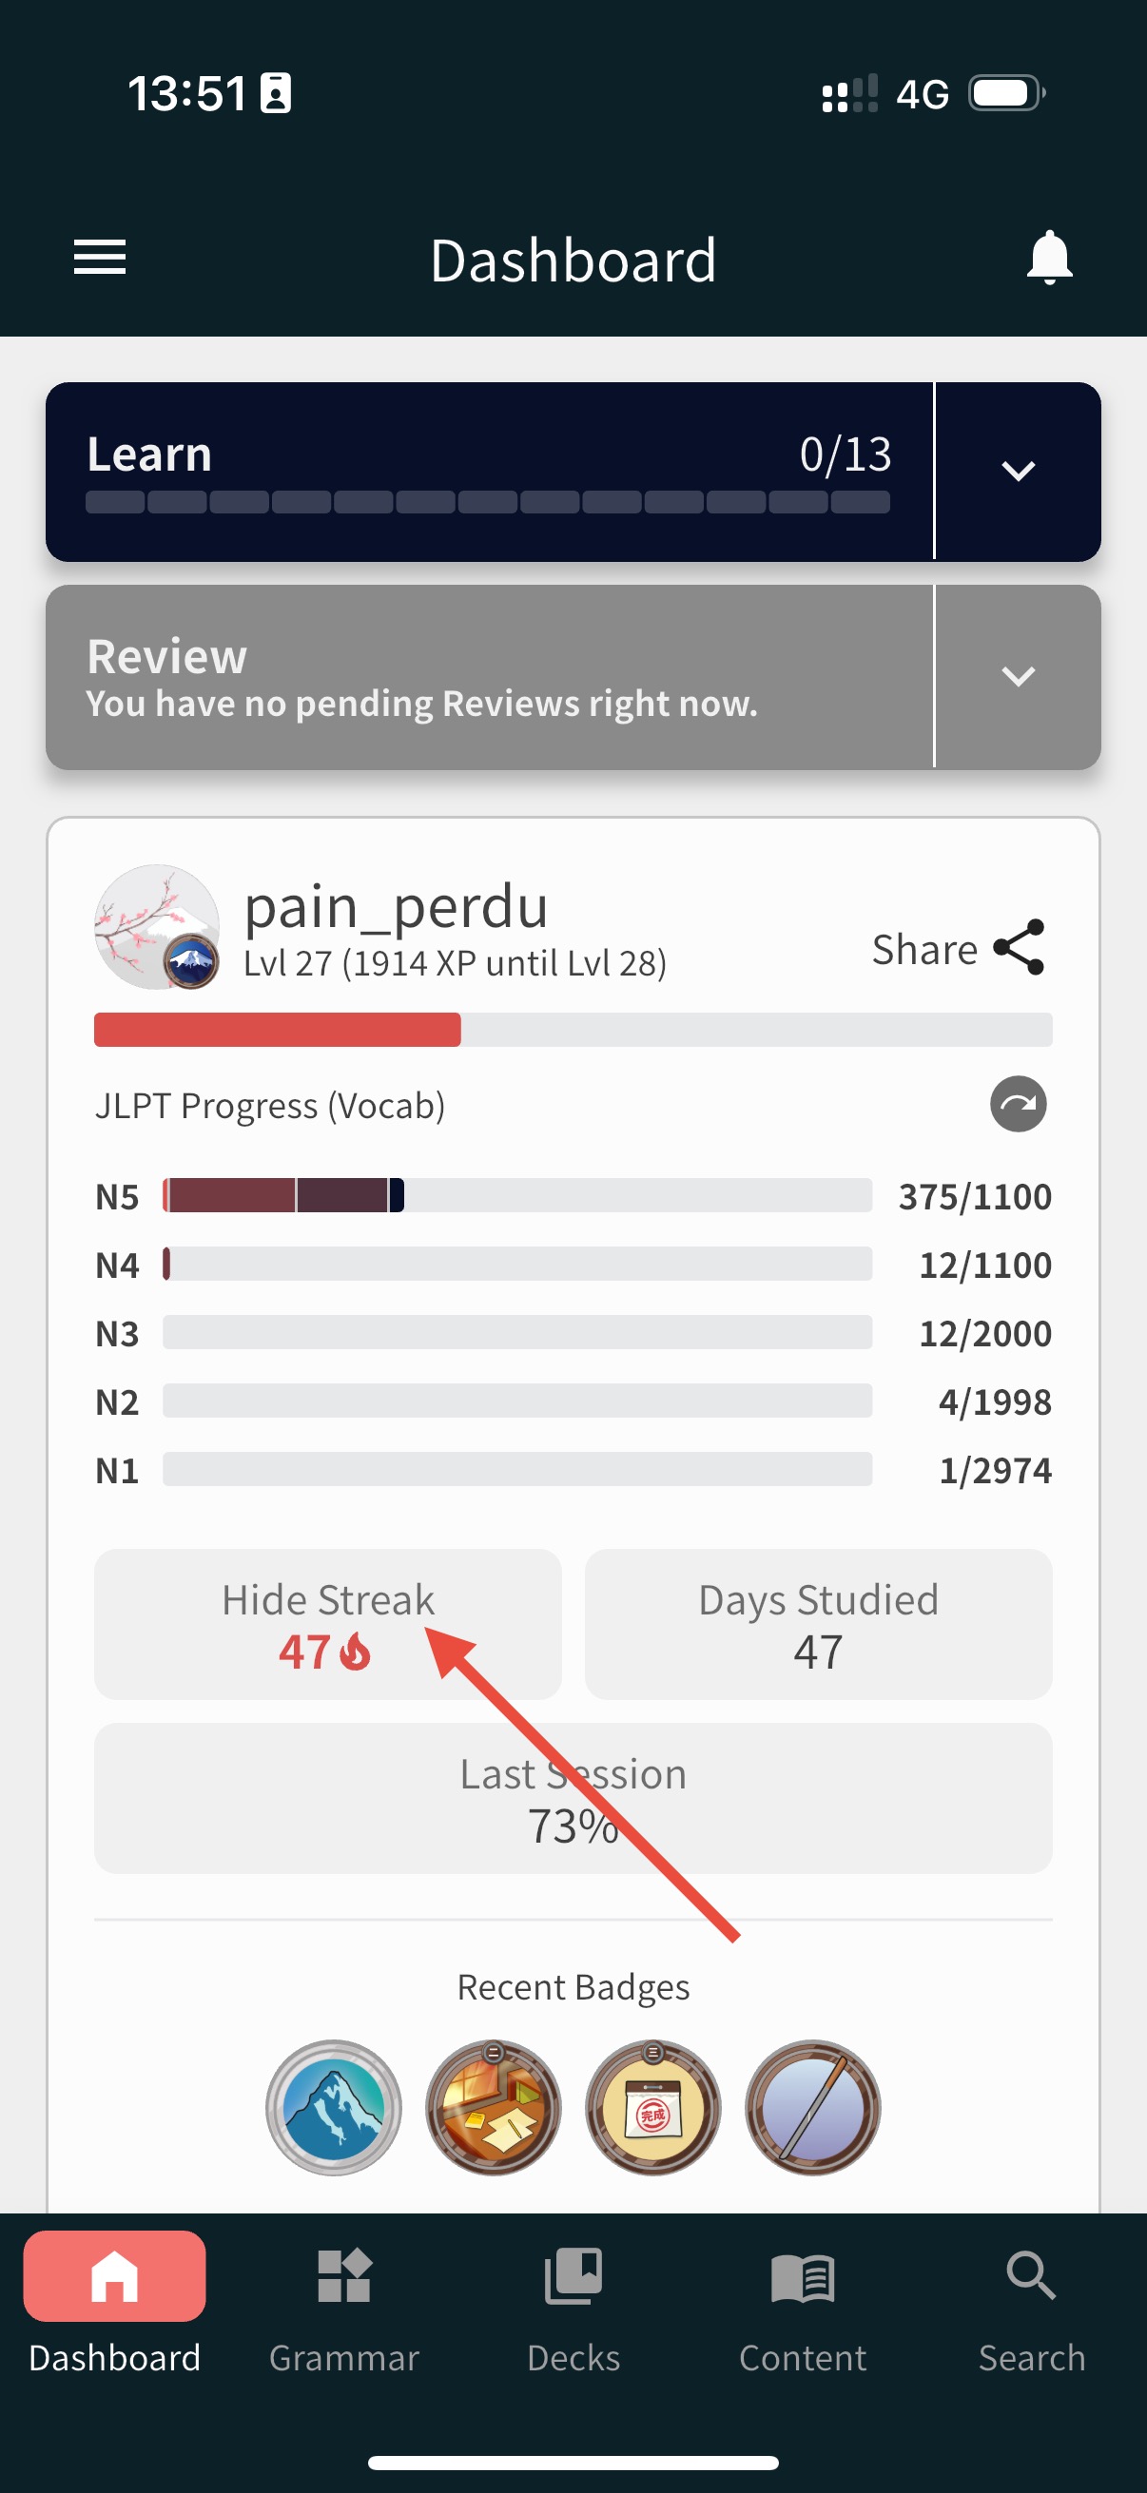Toggle Hide Streak tile

(x=327, y=1624)
